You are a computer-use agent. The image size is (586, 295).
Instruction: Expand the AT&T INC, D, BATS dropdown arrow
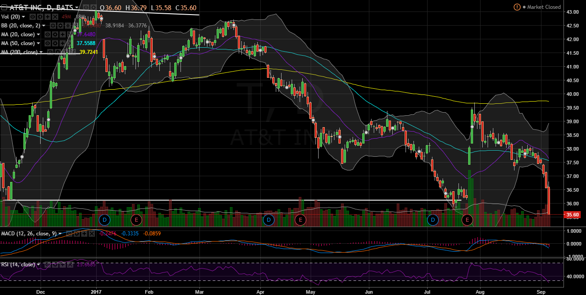tap(77, 8)
